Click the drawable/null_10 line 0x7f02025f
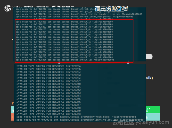The image size is (172, 128). 65,60
